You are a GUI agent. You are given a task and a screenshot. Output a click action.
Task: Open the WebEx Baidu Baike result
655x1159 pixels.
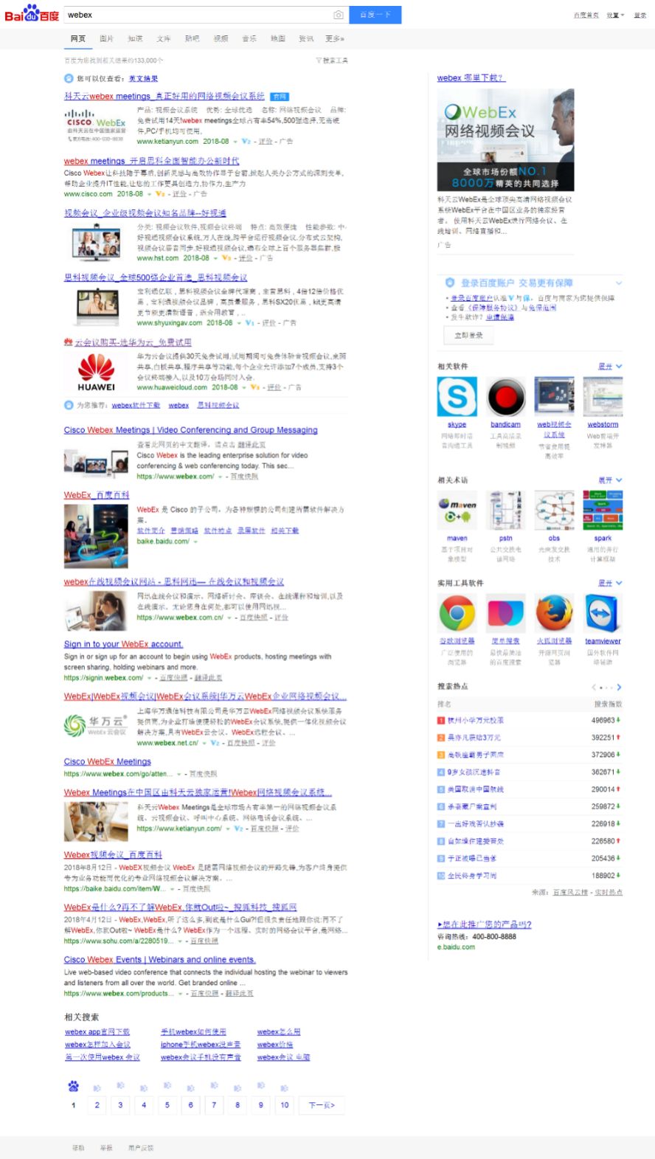pos(97,495)
